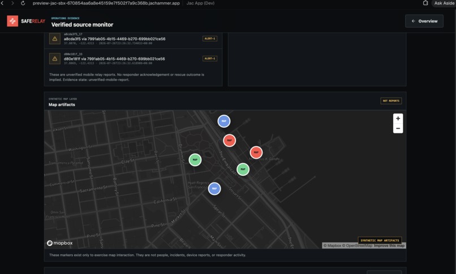Zoom out on the map with minus
The height and width of the screenshot is (274, 456).
398,128
